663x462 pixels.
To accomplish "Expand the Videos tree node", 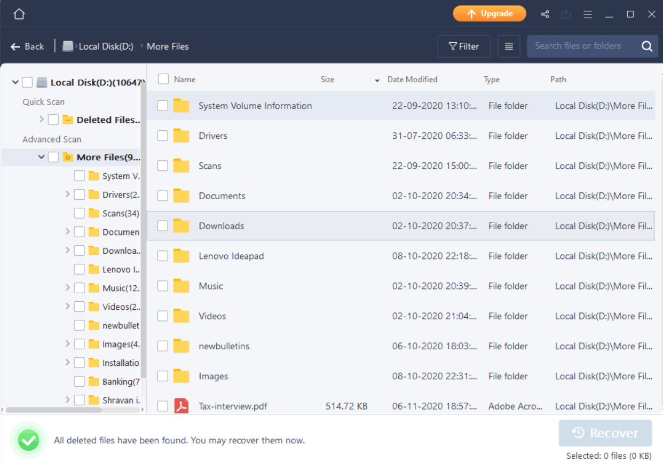I will pyautogui.click(x=67, y=307).
